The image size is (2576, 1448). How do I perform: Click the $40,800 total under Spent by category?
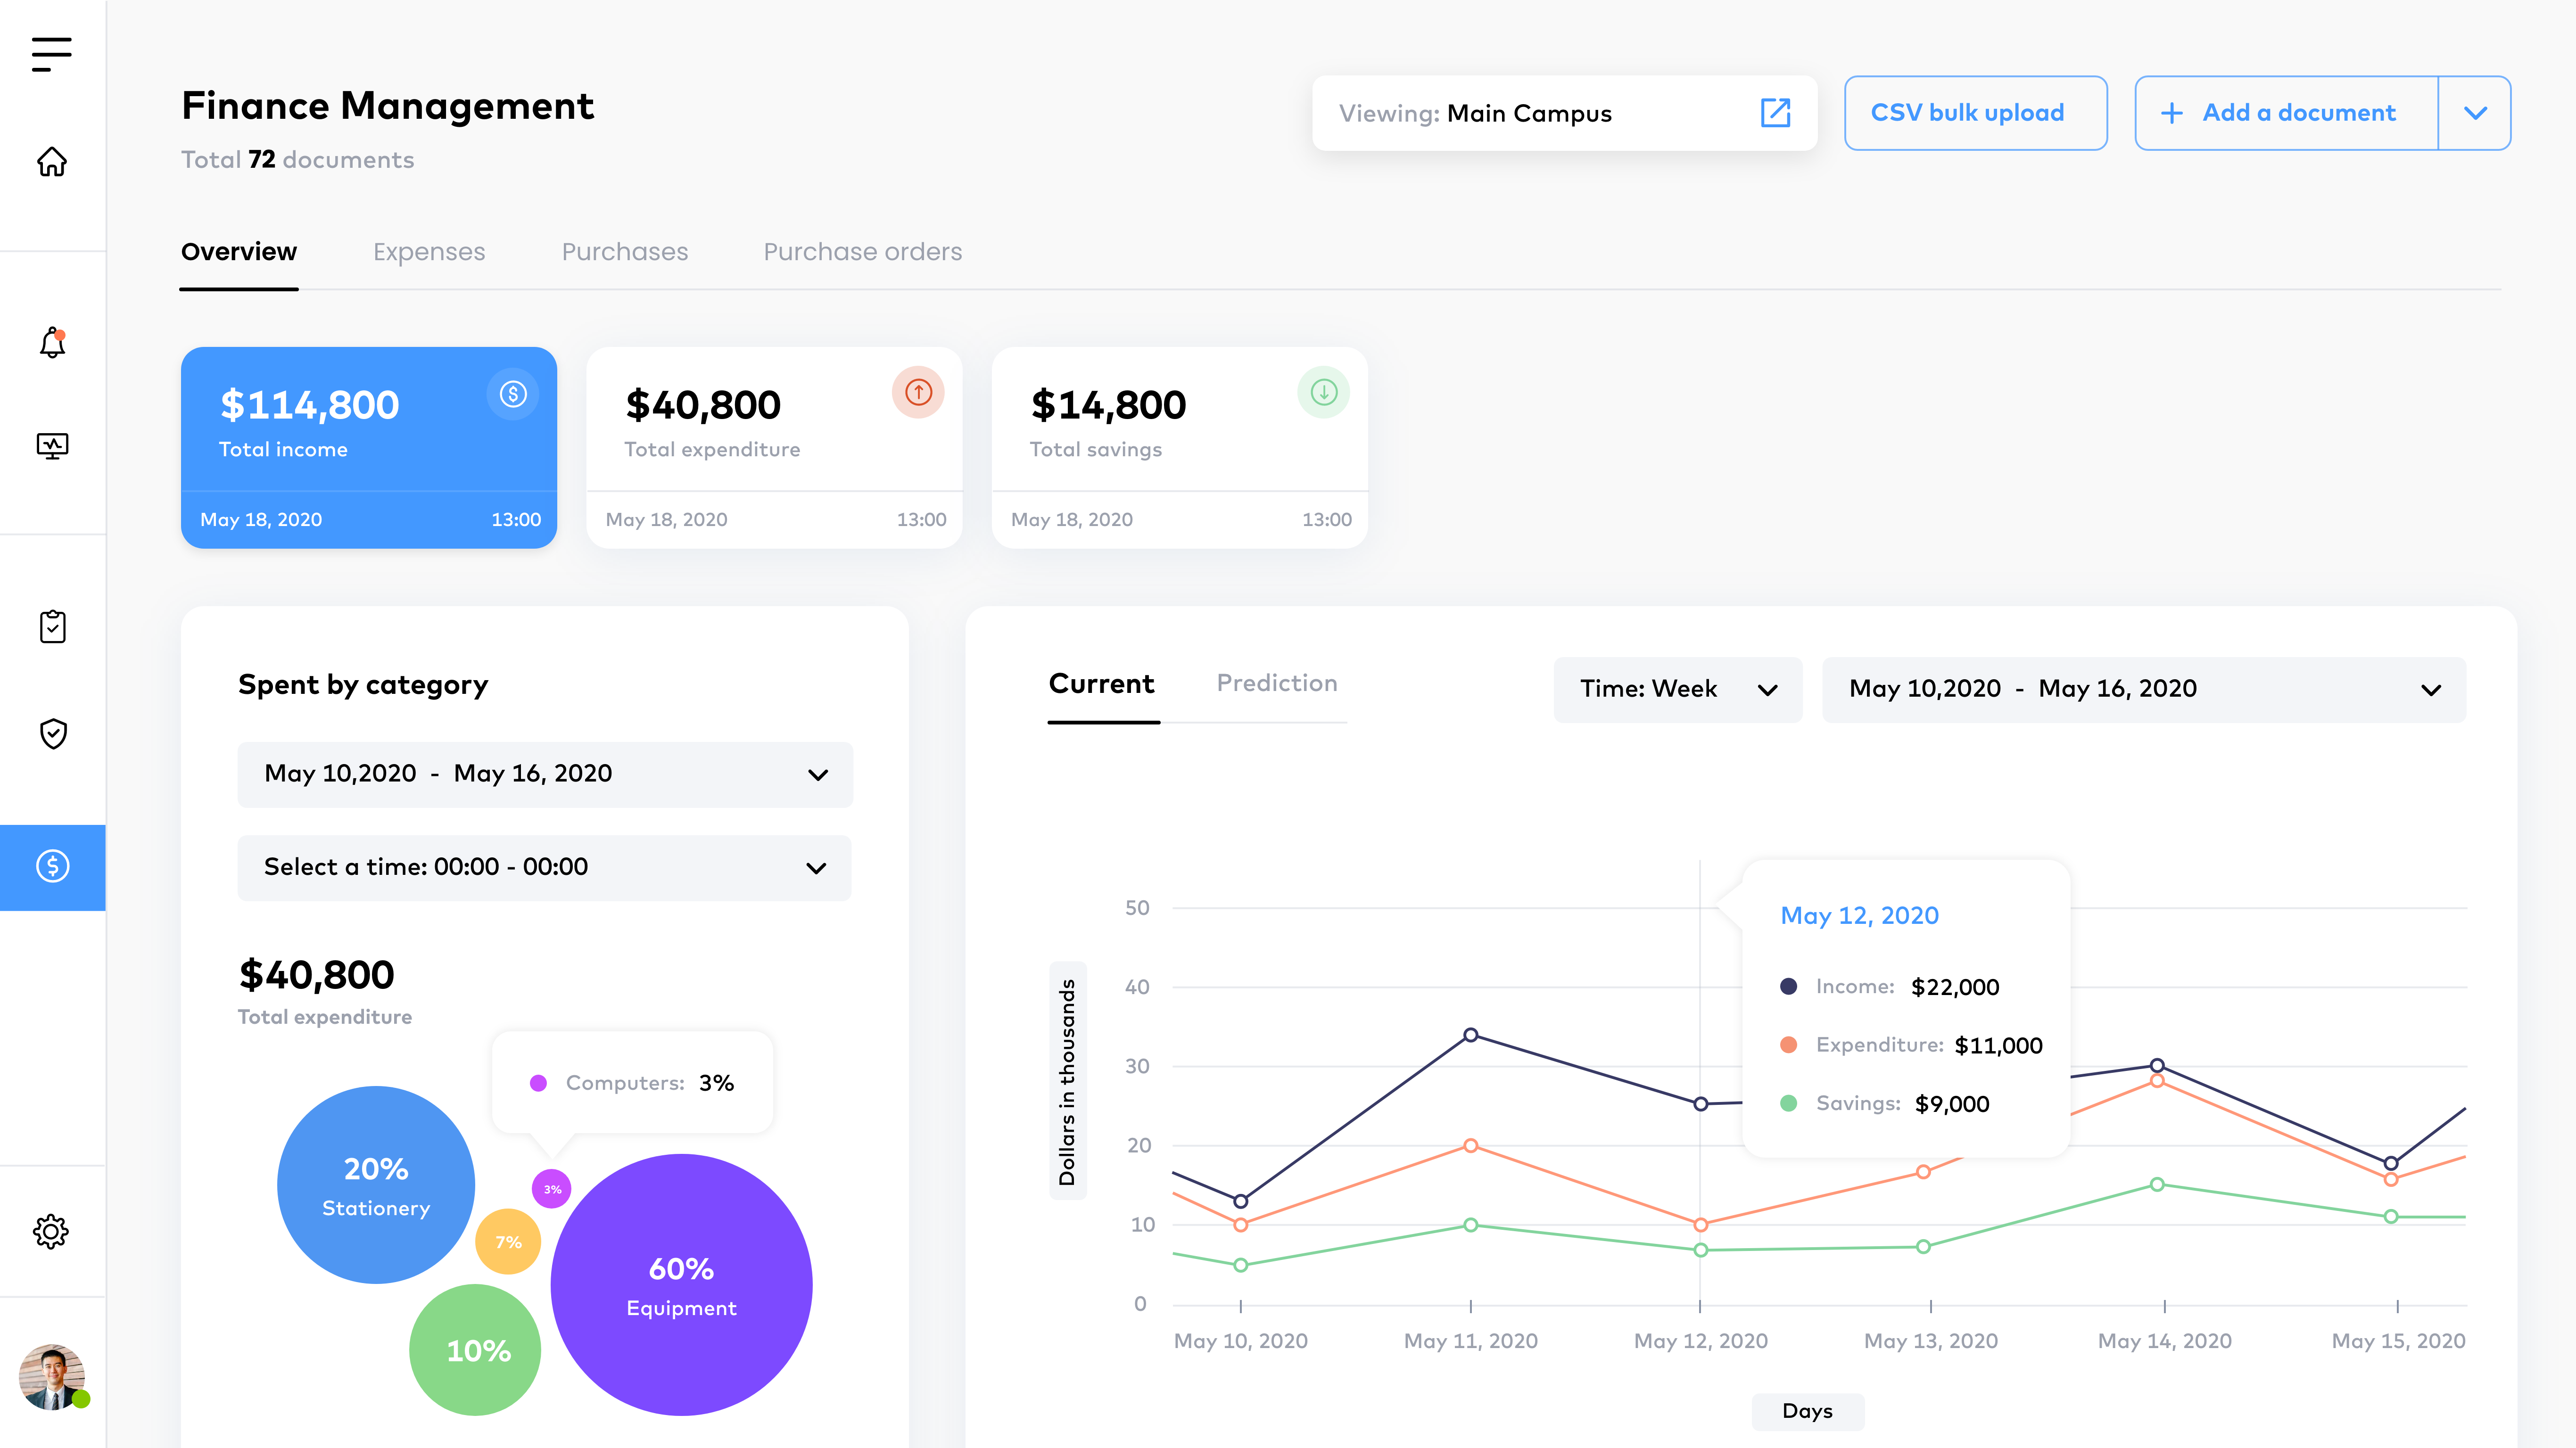pos(316,975)
